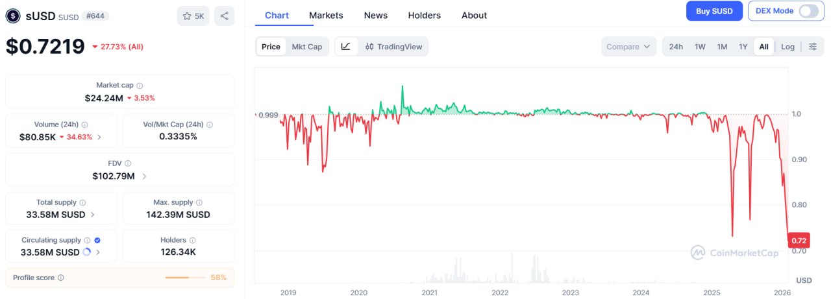The height and width of the screenshot is (299, 831).
Task: Click Volume (24h) info icon
Action: point(85,125)
